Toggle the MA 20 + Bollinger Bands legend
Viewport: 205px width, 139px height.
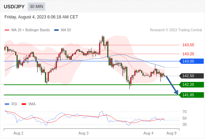pyautogui.click(x=27, y=30)
